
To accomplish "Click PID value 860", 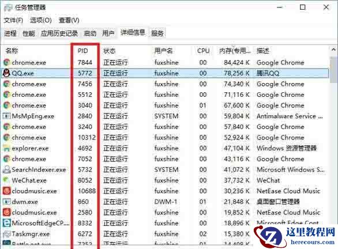I will point(83,202).
